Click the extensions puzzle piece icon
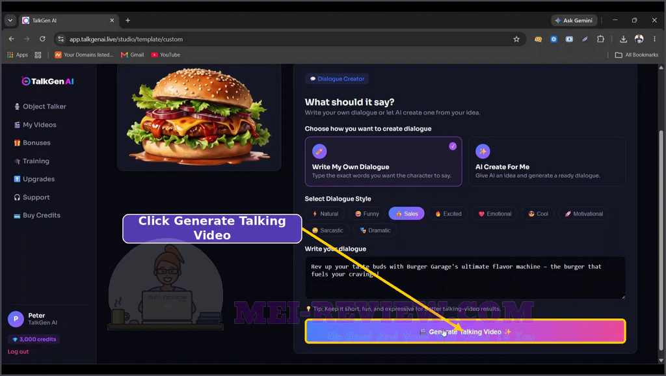Image resolution: width=666 pixels, height=376 pixels. pos(600,39)
